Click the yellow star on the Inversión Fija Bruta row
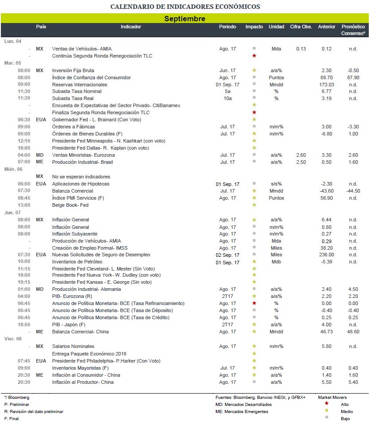The height and width of the screenshot is (425, 375). 254,70
